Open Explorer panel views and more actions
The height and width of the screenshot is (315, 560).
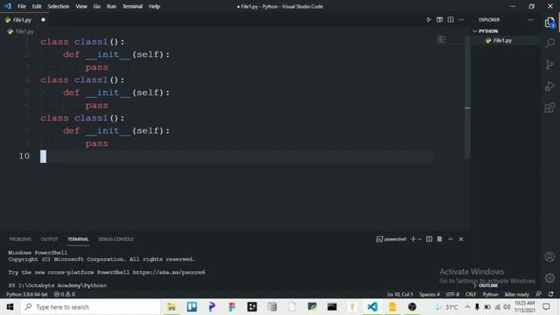pos(530,19)
